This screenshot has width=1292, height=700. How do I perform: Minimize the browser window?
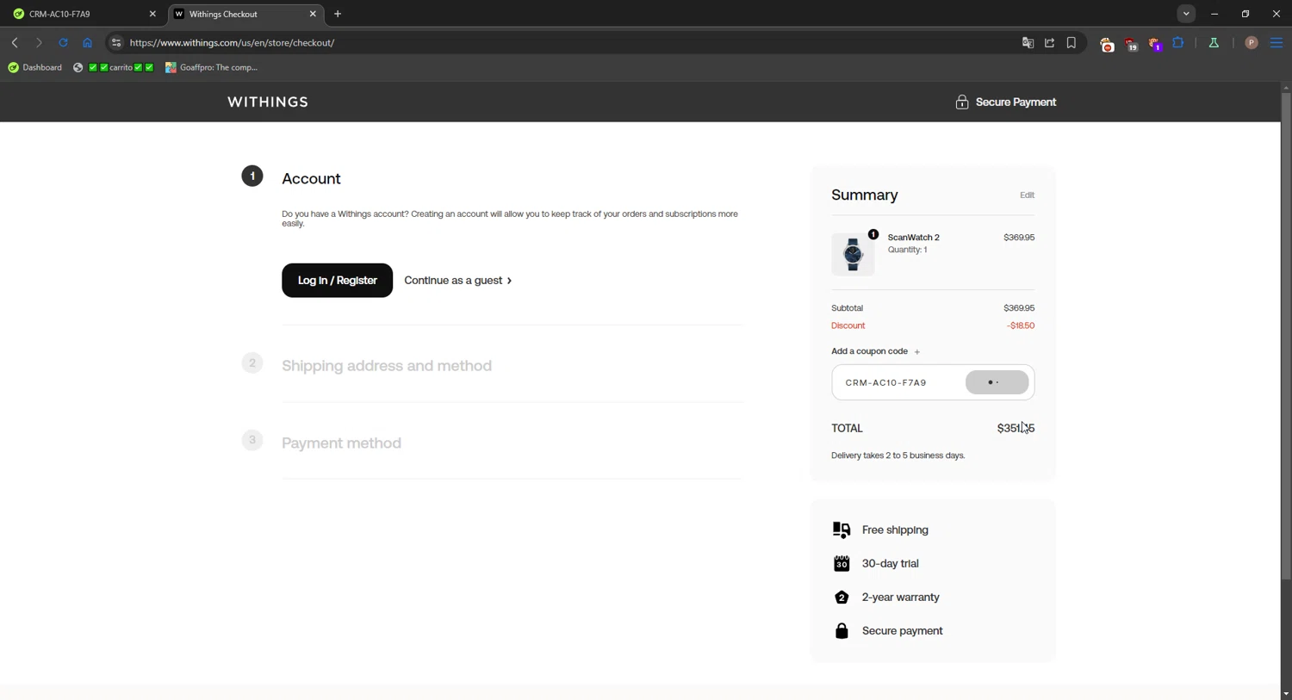tap(1214, 15)
